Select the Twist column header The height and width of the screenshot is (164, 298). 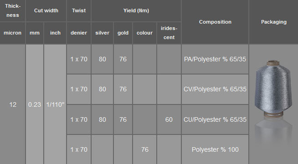click(x=79, y=10)
